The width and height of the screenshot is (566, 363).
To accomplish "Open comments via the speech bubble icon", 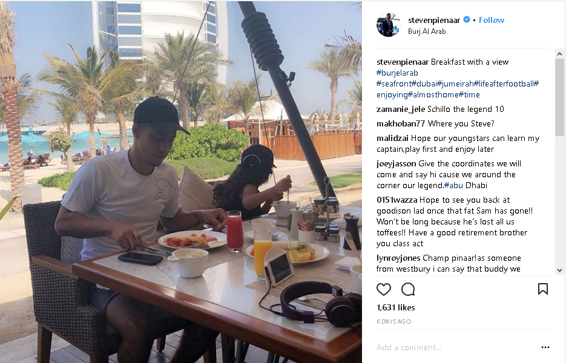I will tap(408, 289).
